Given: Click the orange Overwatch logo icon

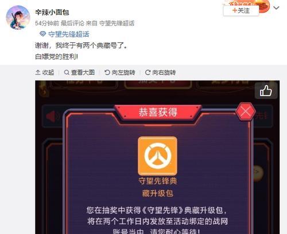Looking at the screenshot, I should (x=157, y=156).
